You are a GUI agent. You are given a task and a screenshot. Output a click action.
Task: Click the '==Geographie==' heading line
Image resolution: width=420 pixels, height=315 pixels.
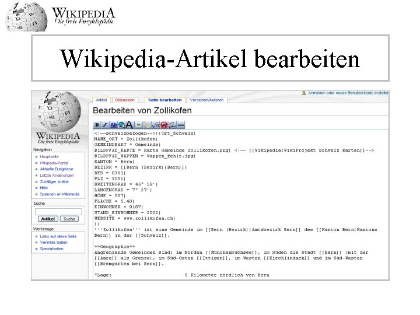(115, 247)
